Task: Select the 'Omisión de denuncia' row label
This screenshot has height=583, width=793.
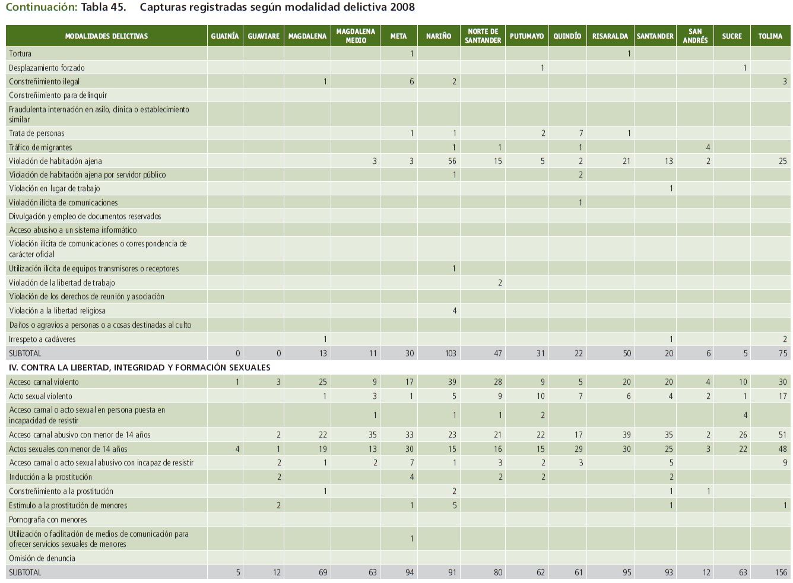Action: tap(42, 558)
